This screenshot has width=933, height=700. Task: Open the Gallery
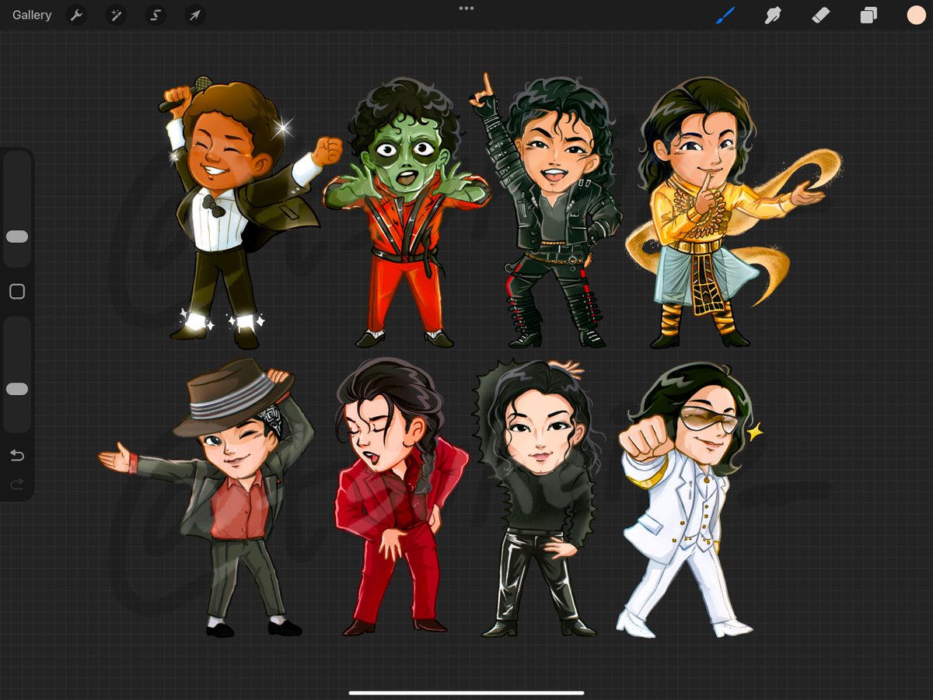(x=32, y=15)
